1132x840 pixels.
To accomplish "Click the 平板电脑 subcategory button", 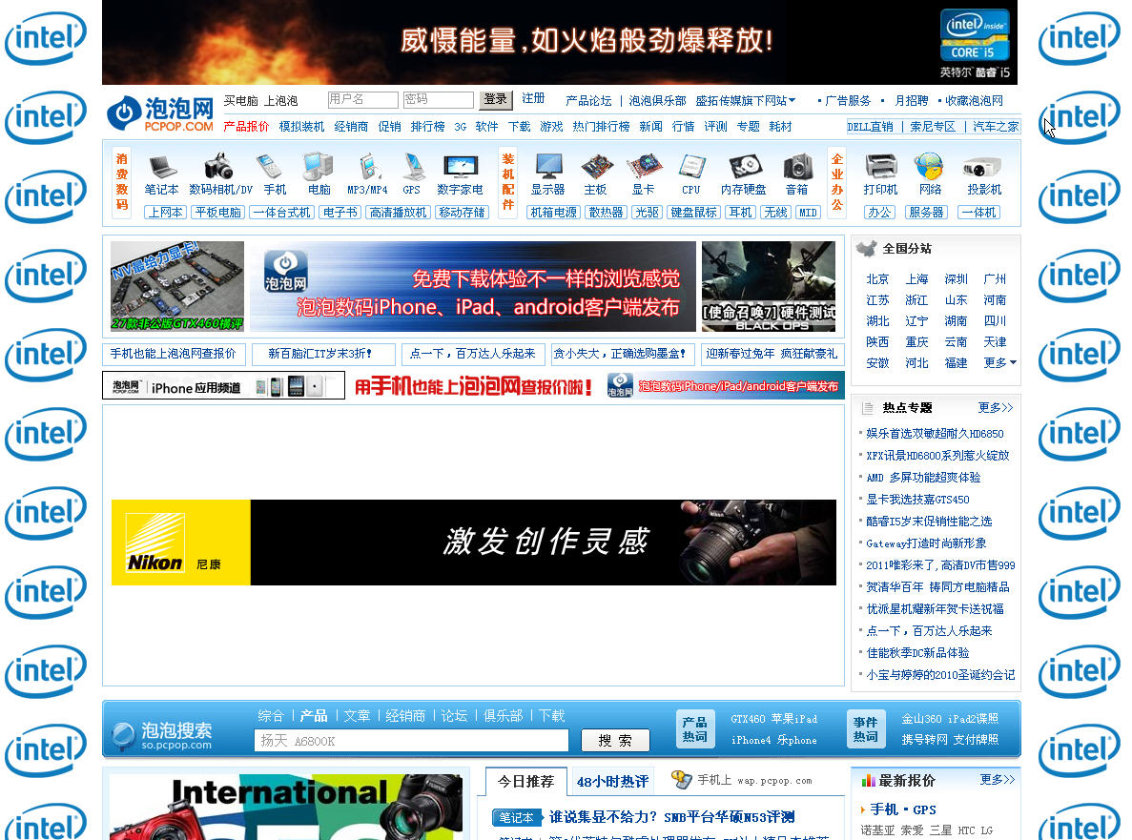I will click(217, 213).
